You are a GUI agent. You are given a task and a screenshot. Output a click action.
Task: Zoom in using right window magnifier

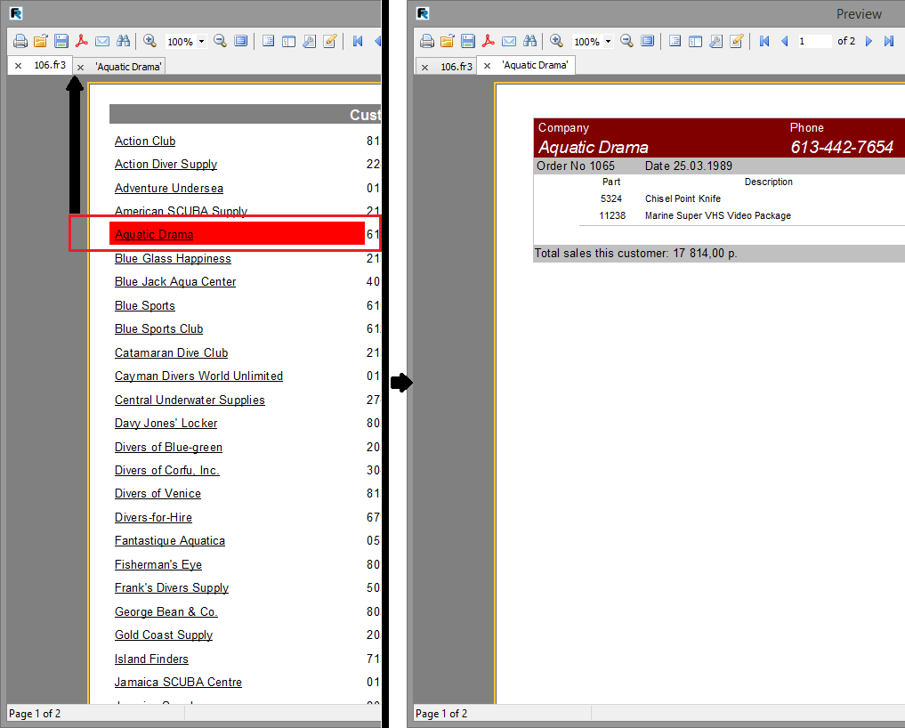pyautogui.click(x=556, y=41)
